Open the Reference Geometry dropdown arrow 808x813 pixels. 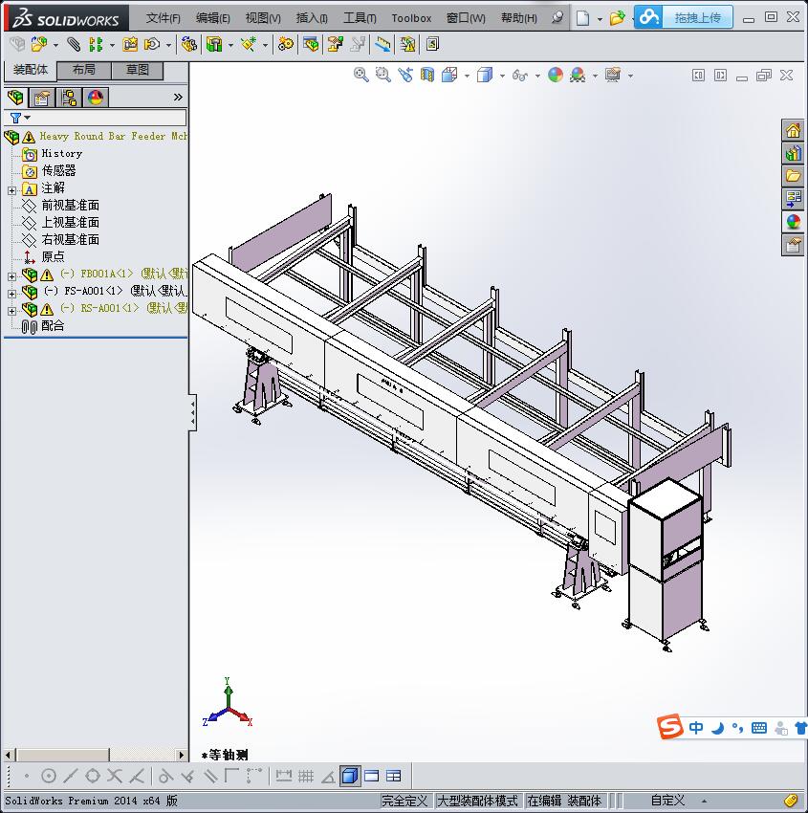pyautogui.click(x=265, y=46)
